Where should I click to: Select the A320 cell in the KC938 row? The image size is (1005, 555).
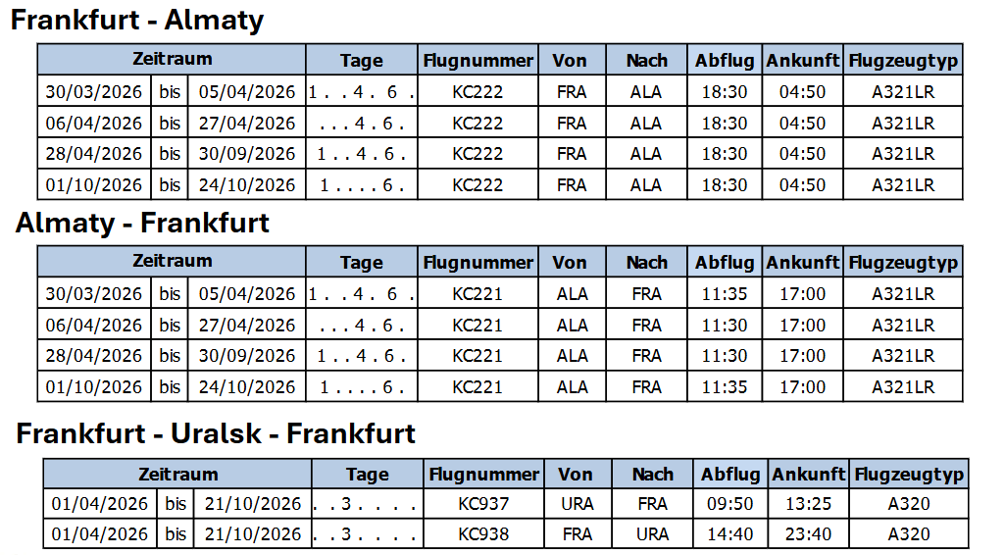click(909, 534)
